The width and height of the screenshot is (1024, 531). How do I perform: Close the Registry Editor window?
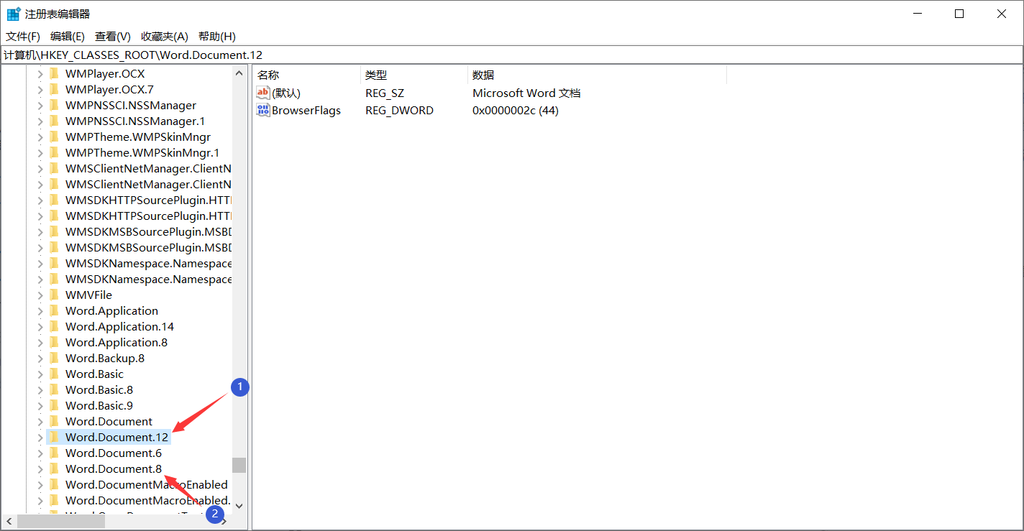tap(1002, 14)
